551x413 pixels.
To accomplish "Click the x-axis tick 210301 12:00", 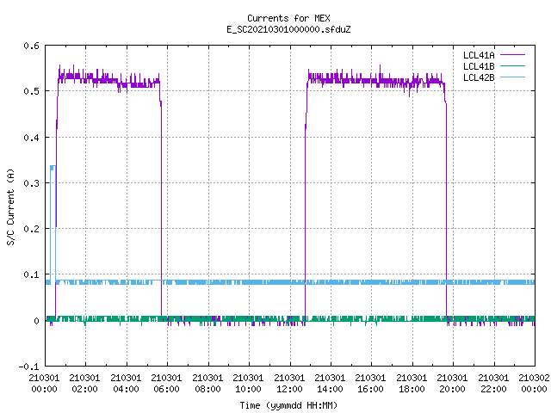I will [289, 384].
